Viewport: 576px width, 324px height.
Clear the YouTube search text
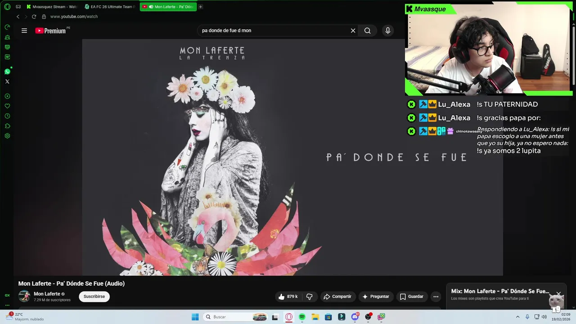coord(353,31)
